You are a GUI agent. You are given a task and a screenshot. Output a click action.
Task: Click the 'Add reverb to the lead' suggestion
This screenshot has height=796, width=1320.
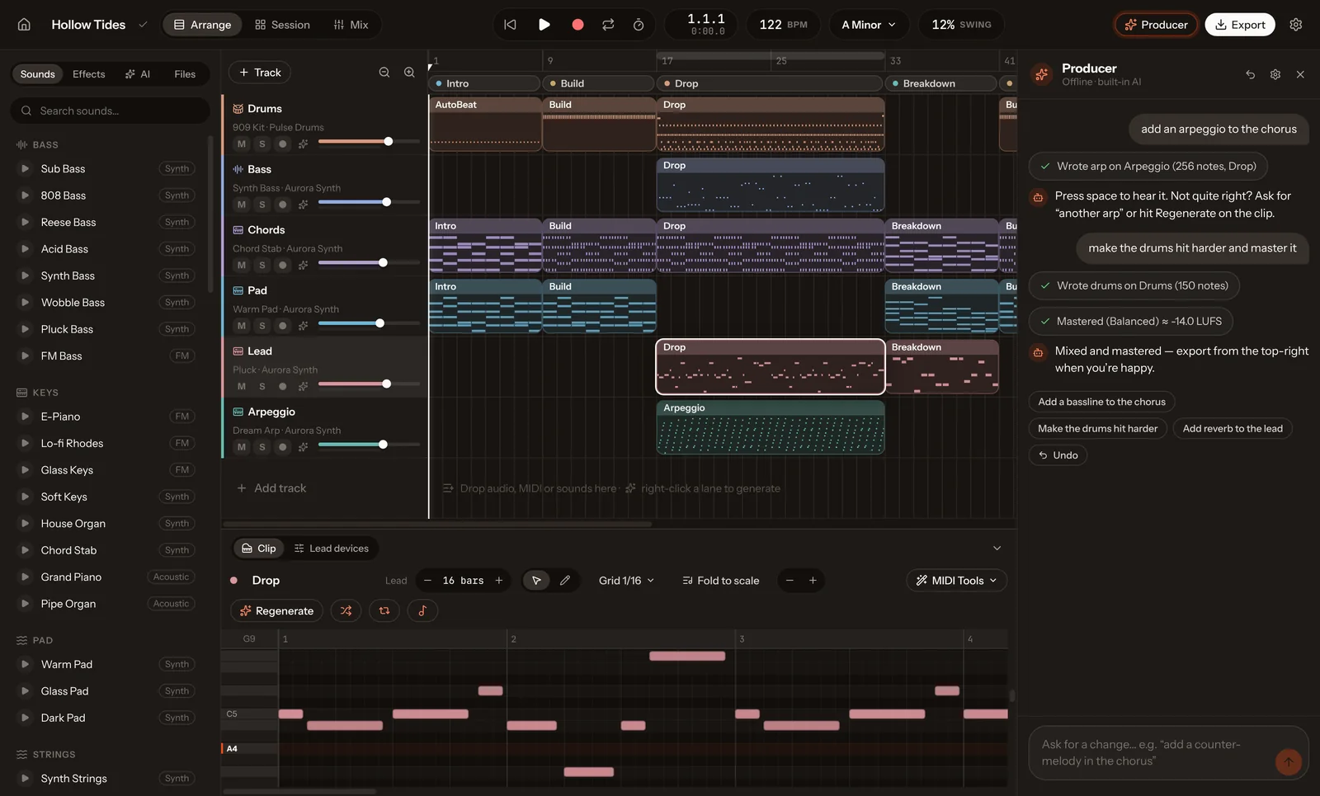[1233, 429]
